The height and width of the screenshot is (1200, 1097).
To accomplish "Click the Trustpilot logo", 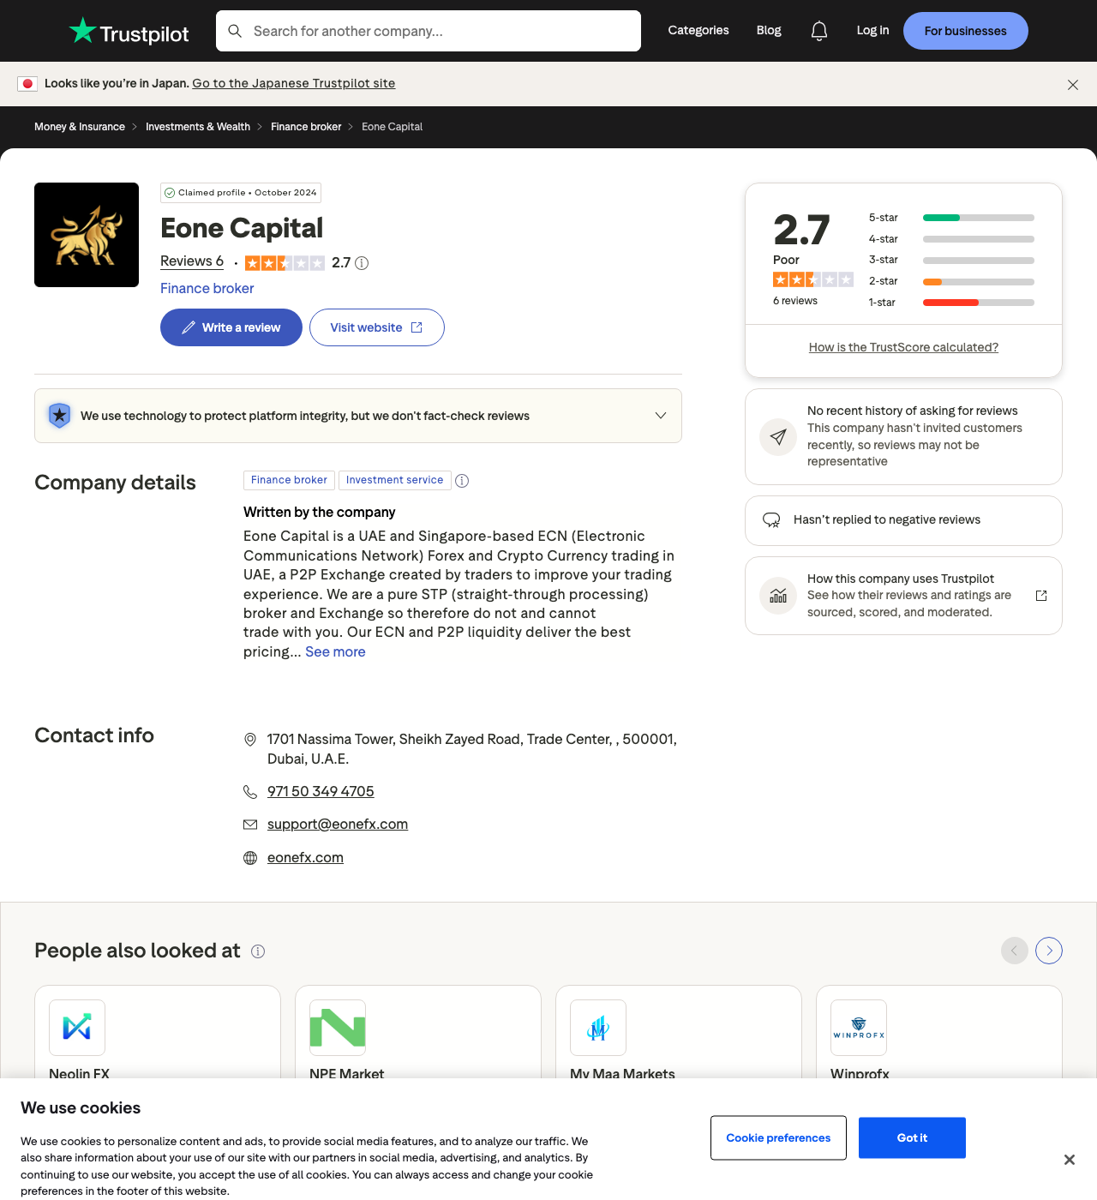I will pyautogui.click(x=129, y=31).
